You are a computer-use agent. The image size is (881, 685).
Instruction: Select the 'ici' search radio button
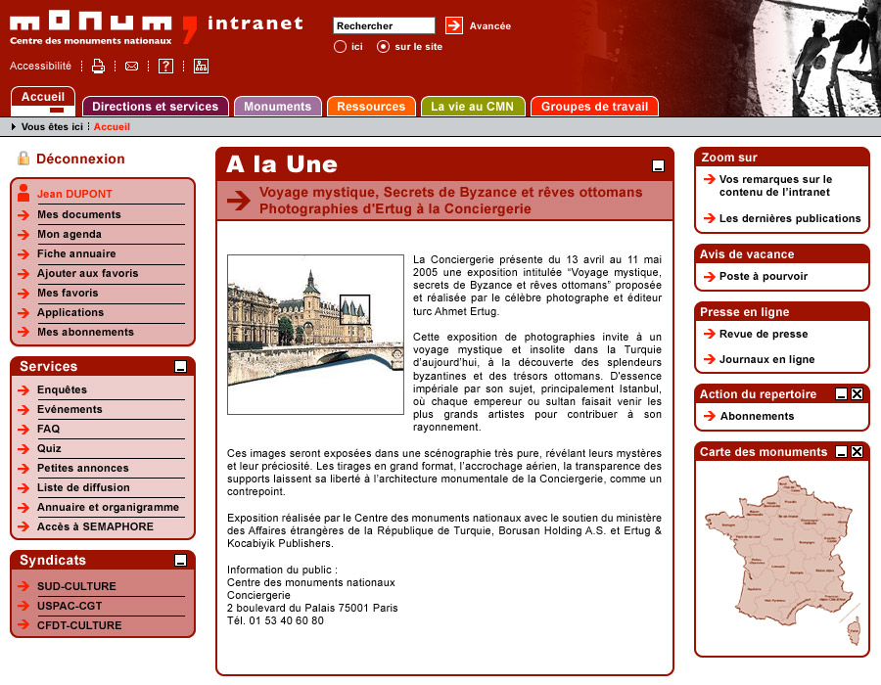click(x=340, y=47)
